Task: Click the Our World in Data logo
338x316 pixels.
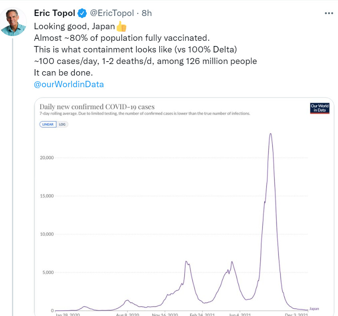Action: tap(320, 108)
